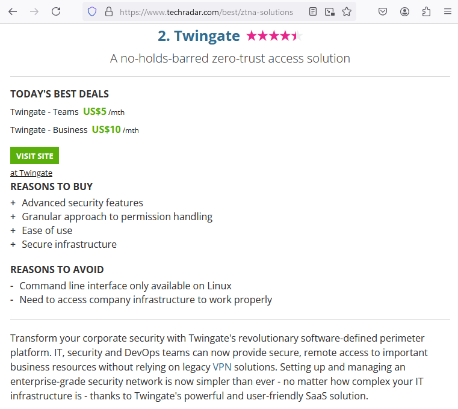
Task: Click the forward navigation arrow
Action: [x=34, y=11]
